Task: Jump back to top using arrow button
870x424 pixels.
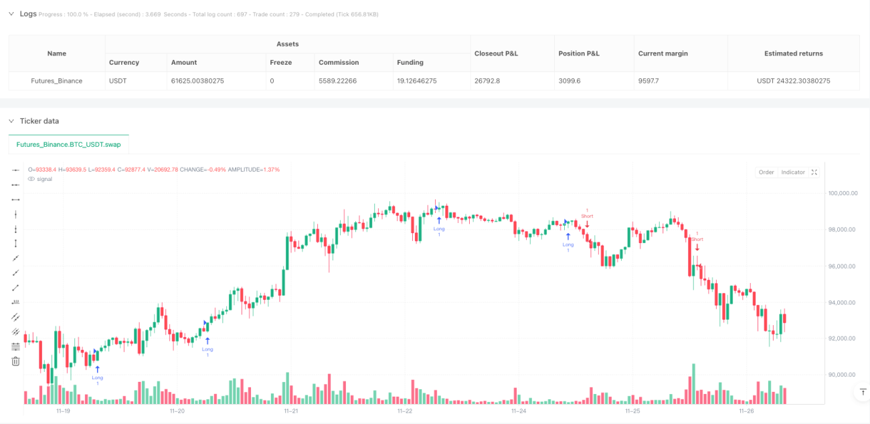Action: coord(861,393)
